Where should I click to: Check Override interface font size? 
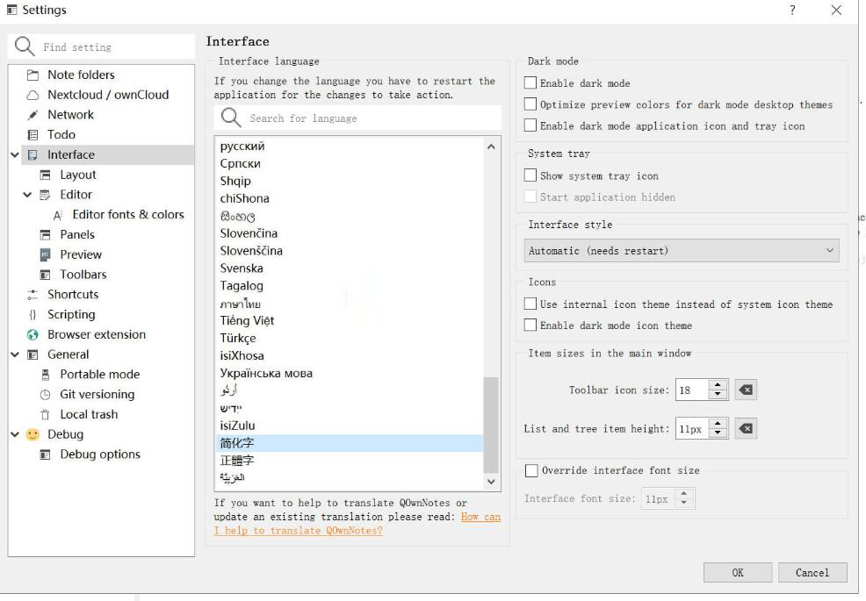point(530,470)
